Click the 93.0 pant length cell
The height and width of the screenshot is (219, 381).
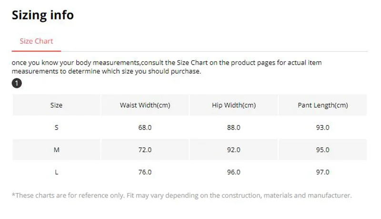coord(322,127)
